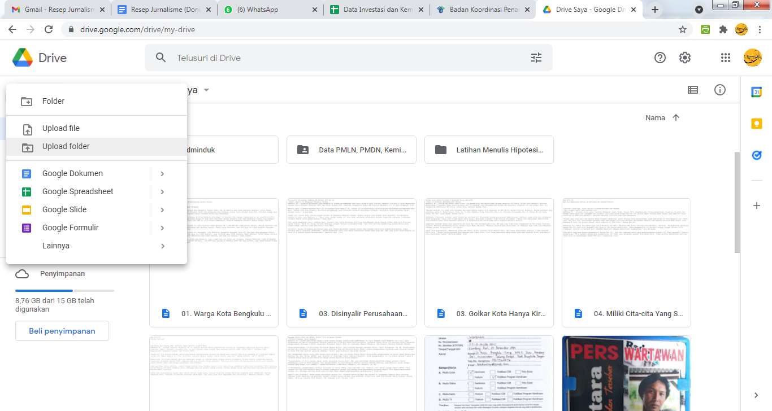This screenshot has width=772, height=411.
Task: Expand the Lainnya submenu arrow
Action: [162, 246]
